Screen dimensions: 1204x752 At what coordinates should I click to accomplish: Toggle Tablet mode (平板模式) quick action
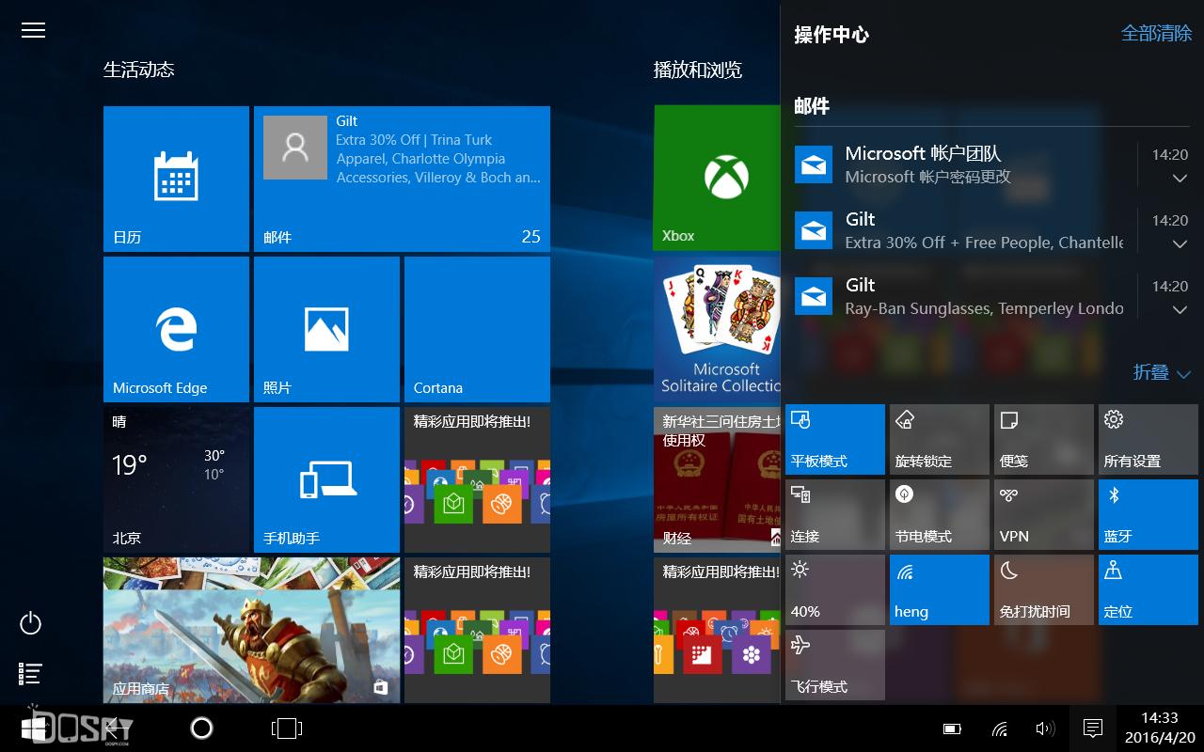835,439
